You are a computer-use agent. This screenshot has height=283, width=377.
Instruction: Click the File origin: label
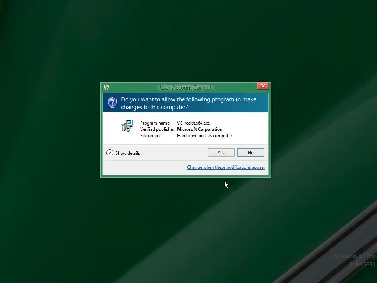(150, 136)
